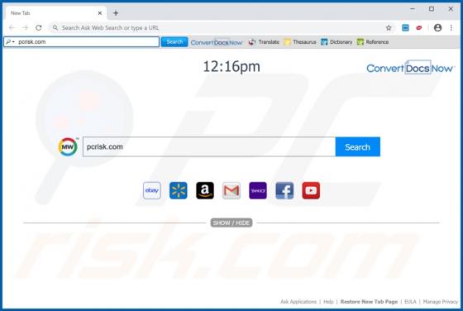
Task: Open the Help footer link
Action: click(x=328, y=302)
